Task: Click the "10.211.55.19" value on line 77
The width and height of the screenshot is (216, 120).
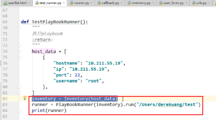Action: (x=88, y=69)
